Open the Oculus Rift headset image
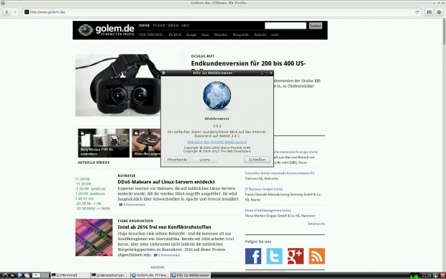The height and width of the screenshot is (279, 446). [118, 85]
